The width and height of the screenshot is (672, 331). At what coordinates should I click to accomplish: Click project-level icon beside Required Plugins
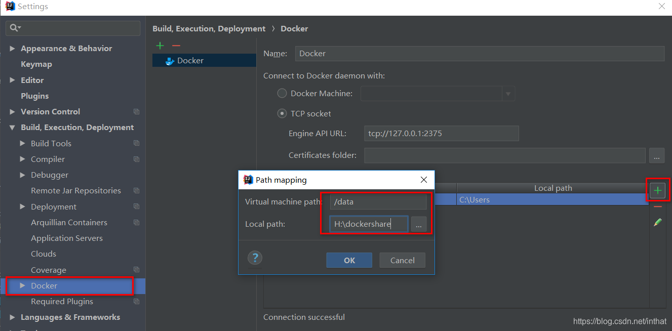(136, 301)
